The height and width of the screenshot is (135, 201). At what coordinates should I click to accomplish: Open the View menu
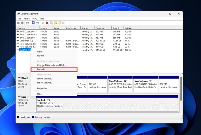[35, 19]
